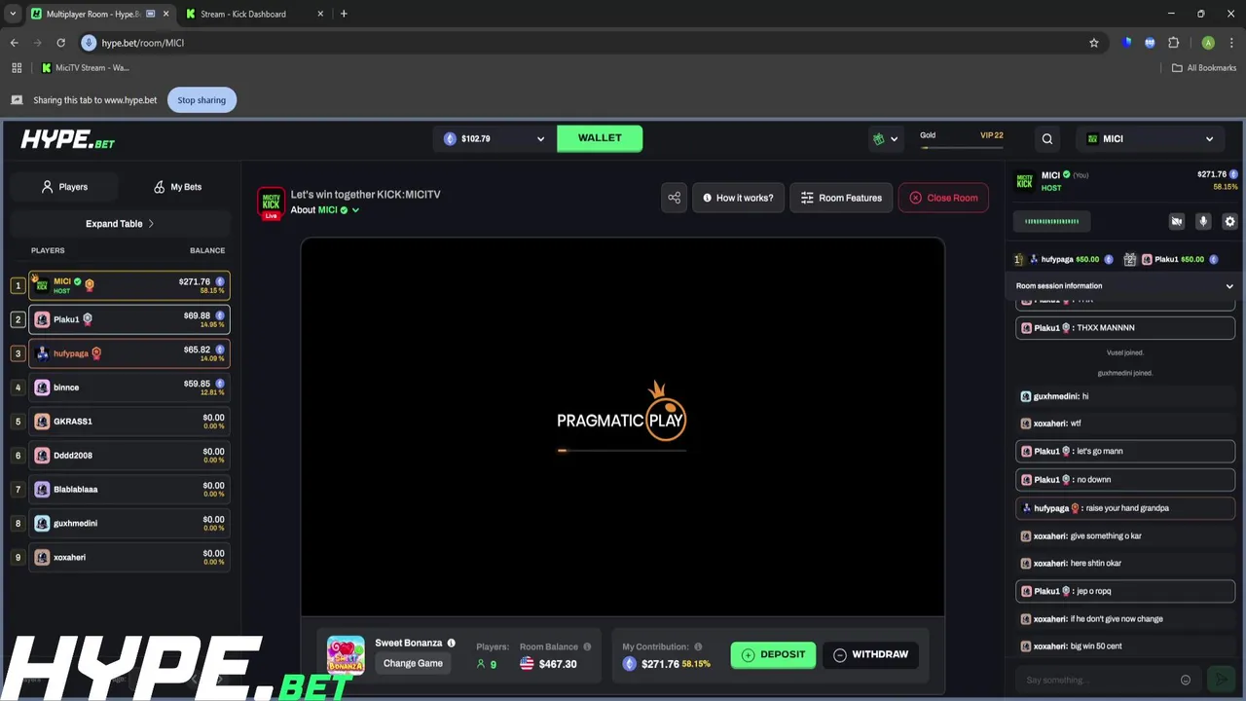Click the medal badge next to hufypaga
The width and height of the screenshot is (1246, 701).
tap(95, 353)
